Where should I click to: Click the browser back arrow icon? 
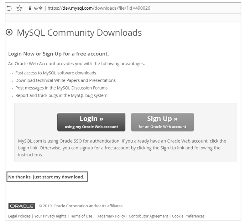9,8
